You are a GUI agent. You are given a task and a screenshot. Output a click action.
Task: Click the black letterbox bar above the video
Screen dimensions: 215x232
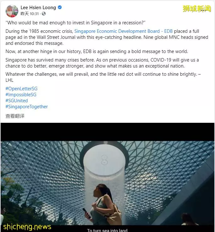click(107, 132)
